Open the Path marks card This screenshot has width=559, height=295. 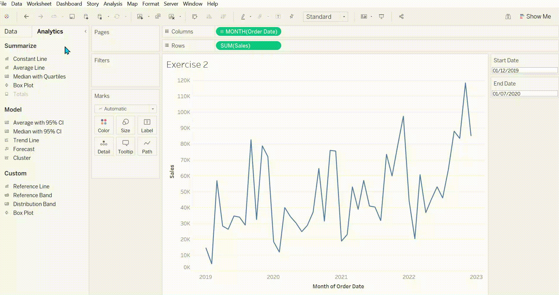click(147, 146)
